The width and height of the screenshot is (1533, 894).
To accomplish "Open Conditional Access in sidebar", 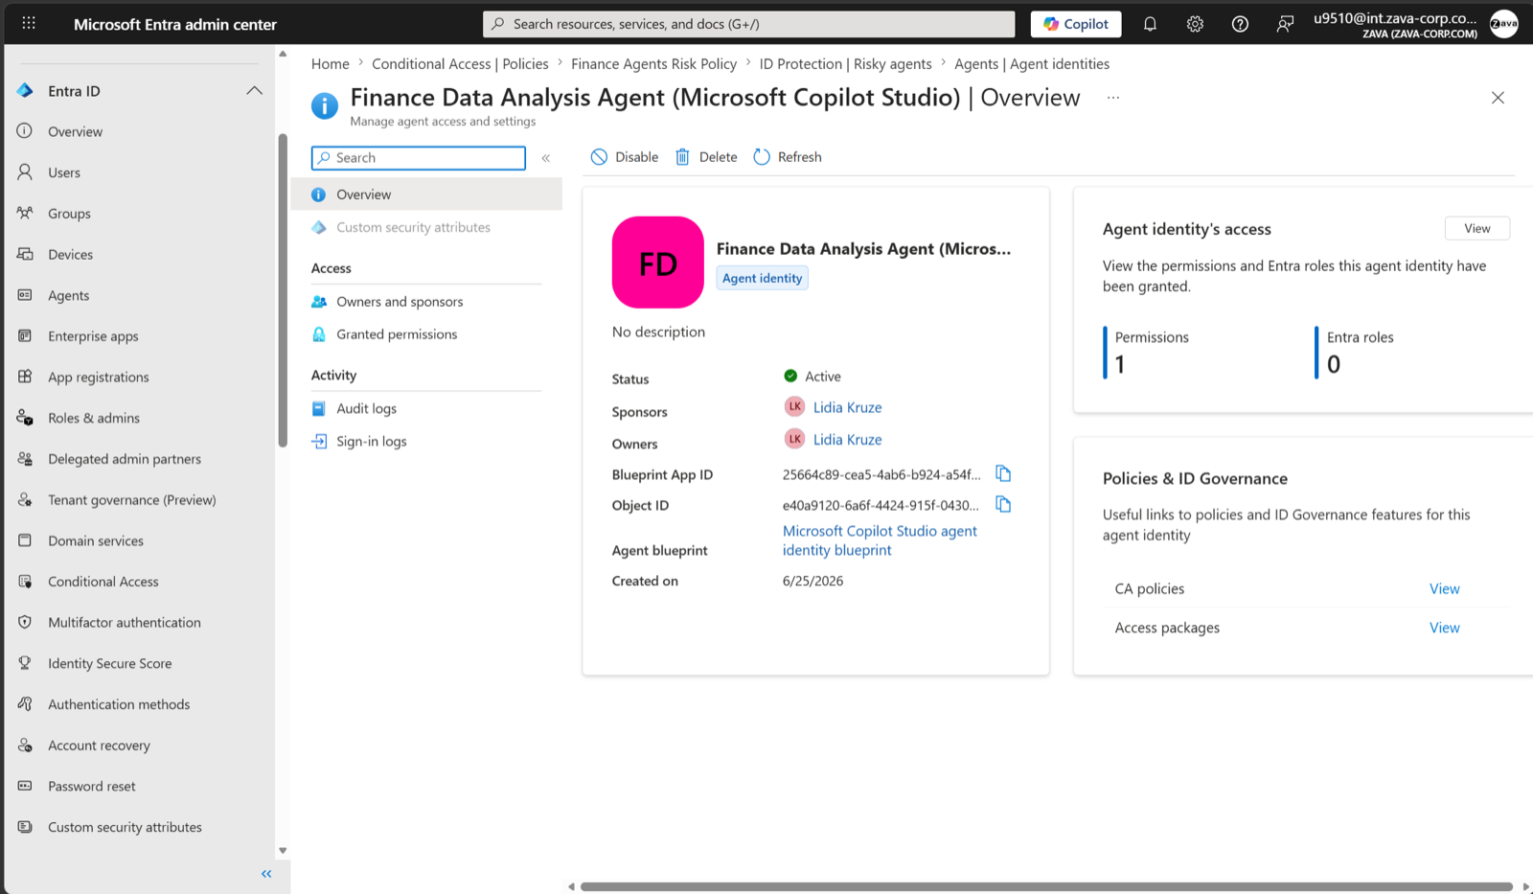I will point(103,582).
